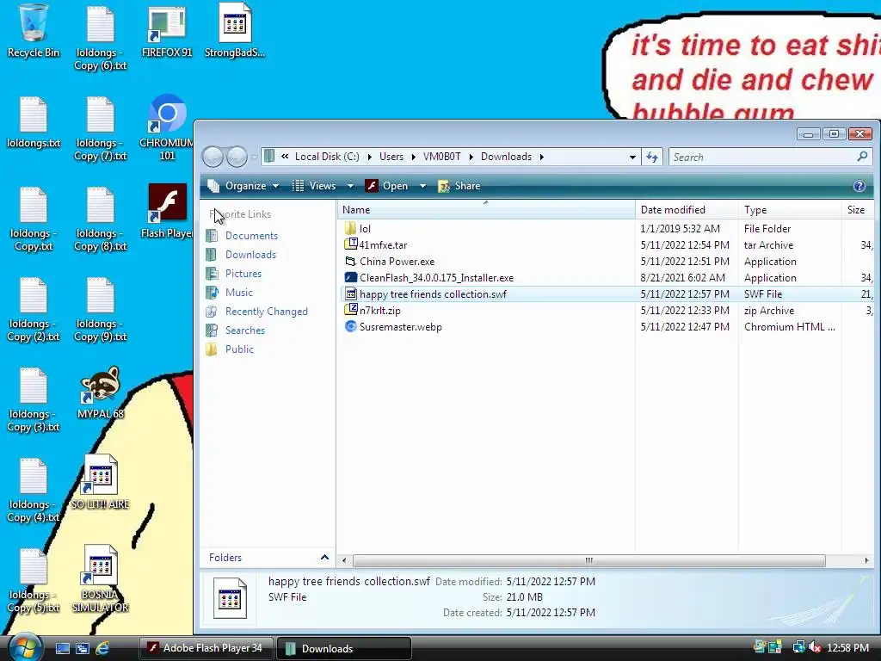Go forward with the Forward arrow button
Image resolution: width=881 pixels, height=661 pixels.
point(237,157)
